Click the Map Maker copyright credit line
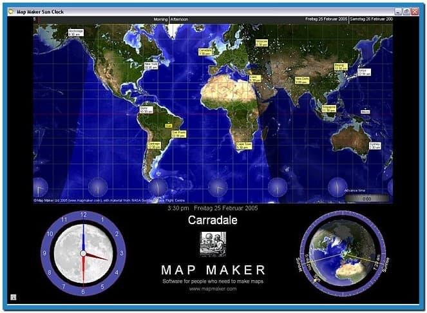Viewport: 427px width, 313px height. pyautogui.click(x=109, y=200)
